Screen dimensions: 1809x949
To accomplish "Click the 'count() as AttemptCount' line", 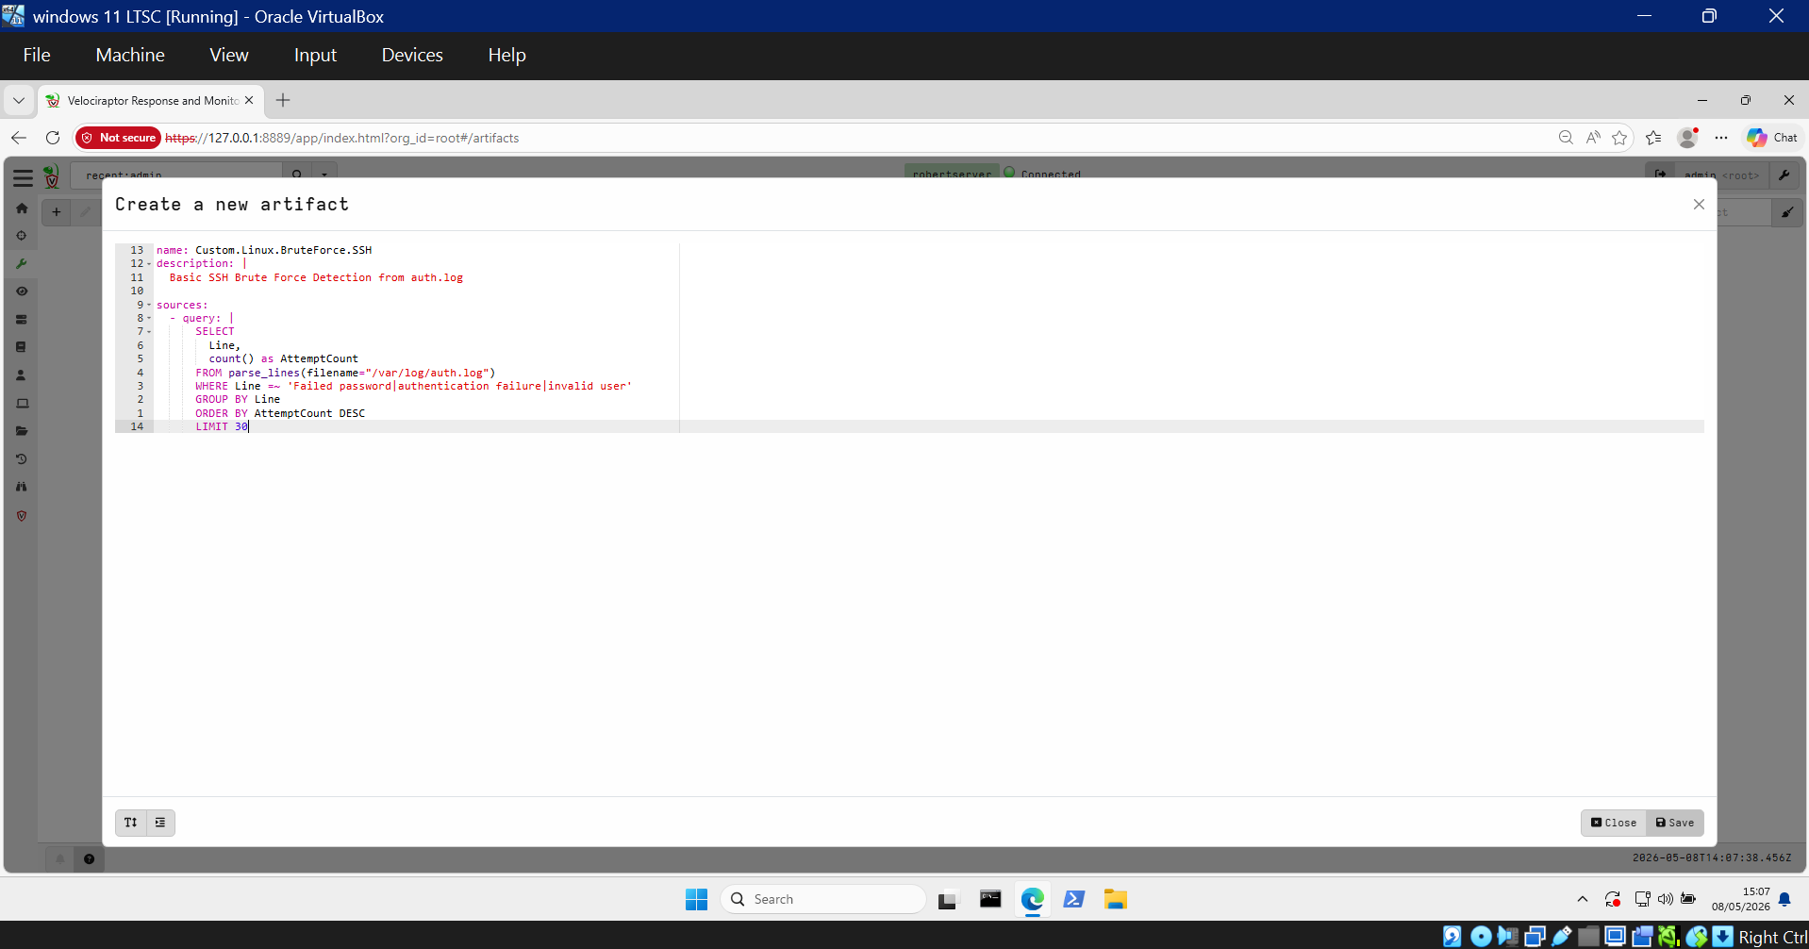I will point(283,358).
